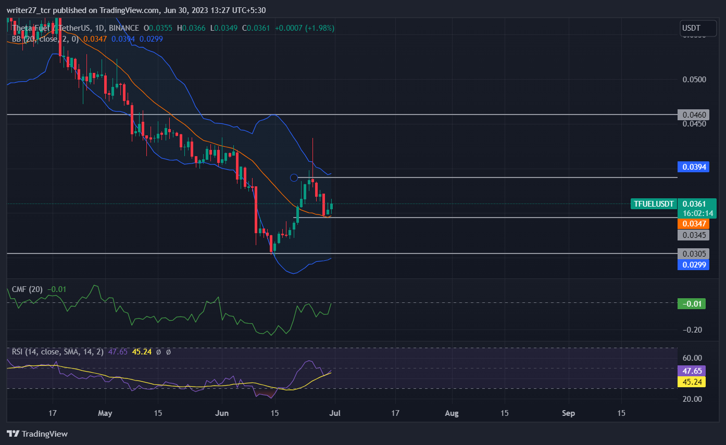726x445 pixels.
Task: Select the RSI (14, close, SMA, 14, 2) legend
Action: [58, 352]
